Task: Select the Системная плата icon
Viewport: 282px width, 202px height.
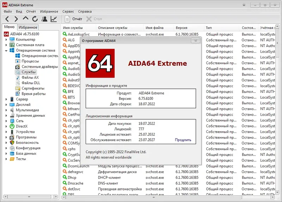Action: tap(12, 45)
